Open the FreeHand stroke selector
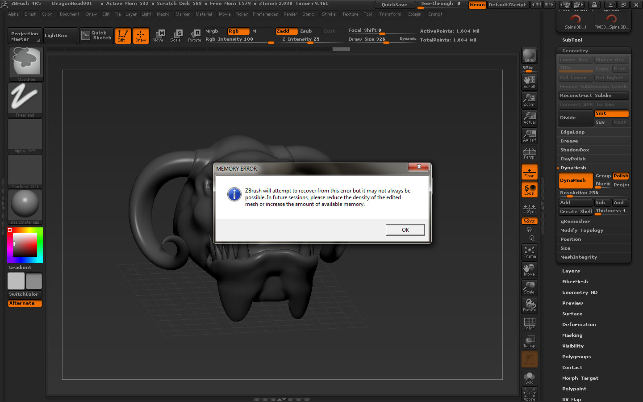Image resolution: width=643 pixels, height=402 pixels. (x=25, y=100)
